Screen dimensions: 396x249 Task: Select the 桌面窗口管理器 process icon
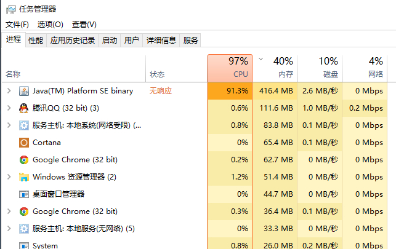click(x=24, y=194)
